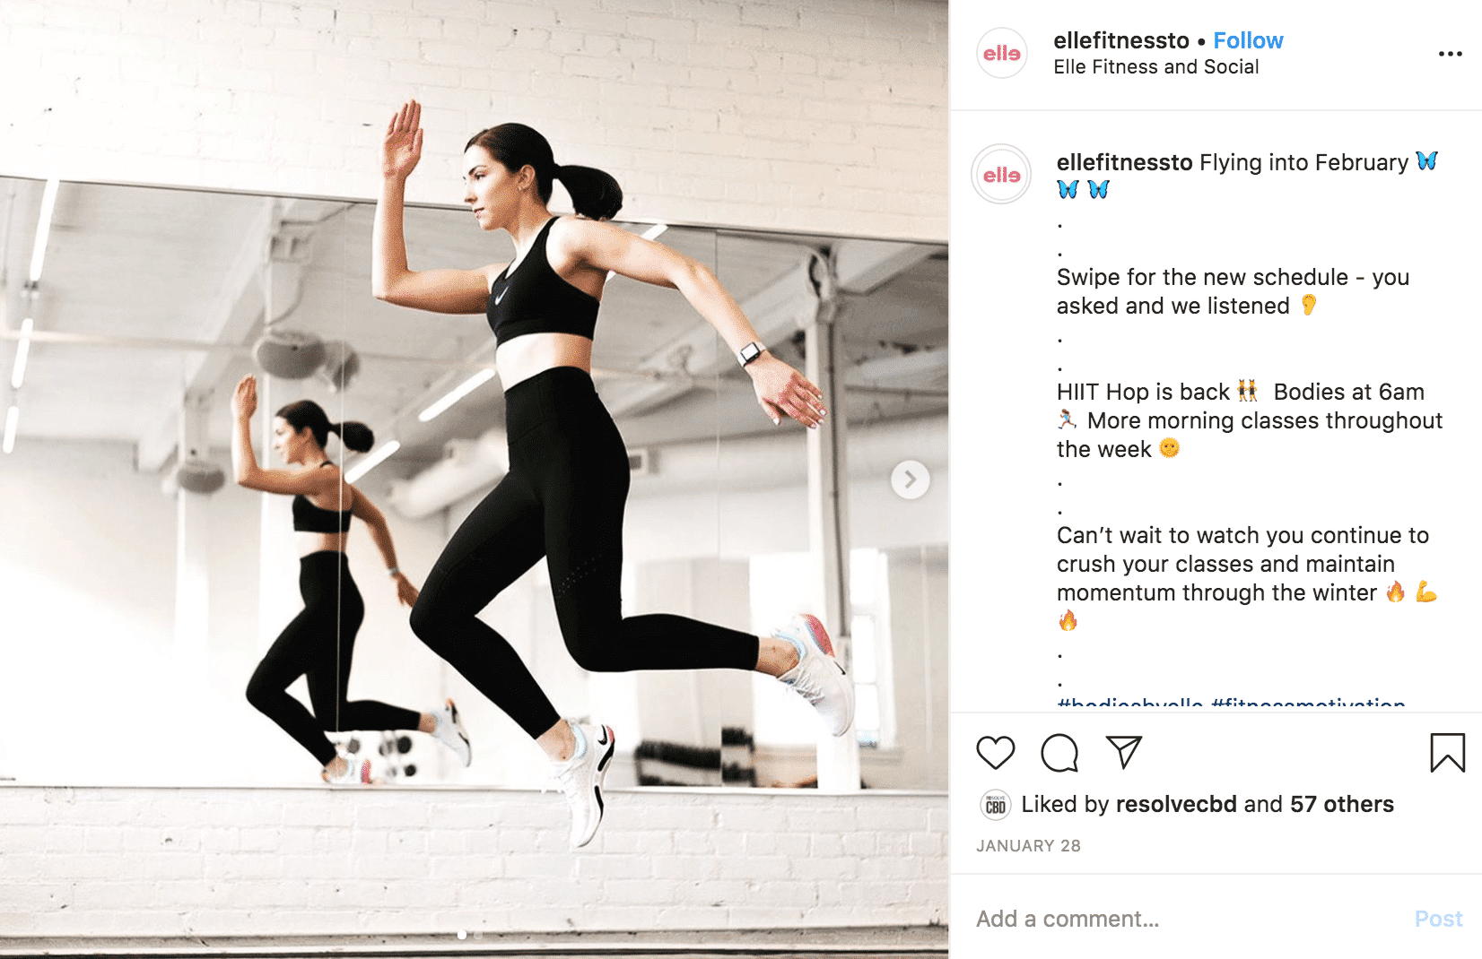
Task: Click the elle avatar beside caption
Action: pyautogui.click(x=1001, y=175)
